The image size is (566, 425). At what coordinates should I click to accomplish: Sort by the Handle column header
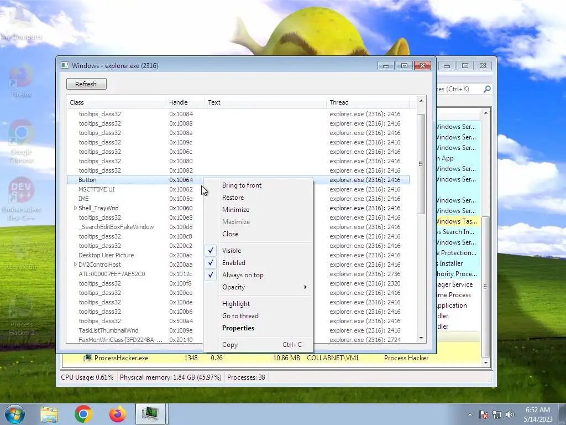click(185, 102)
